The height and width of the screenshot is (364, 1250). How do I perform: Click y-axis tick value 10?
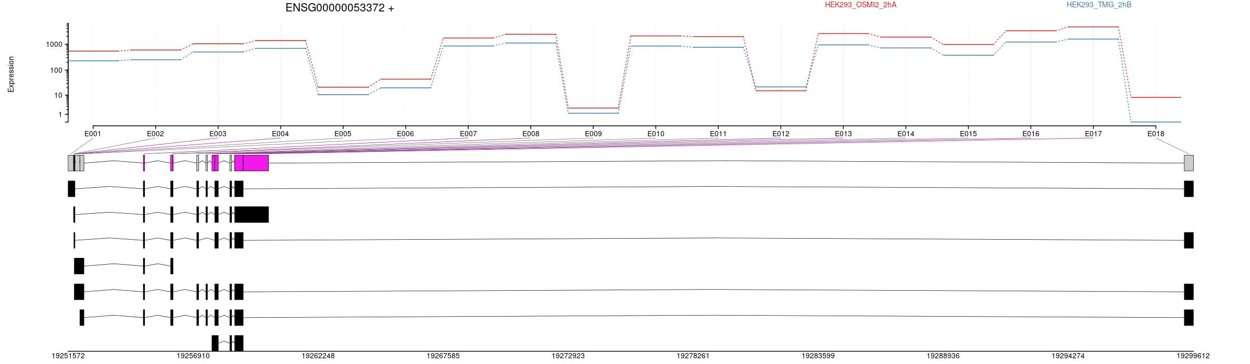pyautogui.click(x=58, y=95)
